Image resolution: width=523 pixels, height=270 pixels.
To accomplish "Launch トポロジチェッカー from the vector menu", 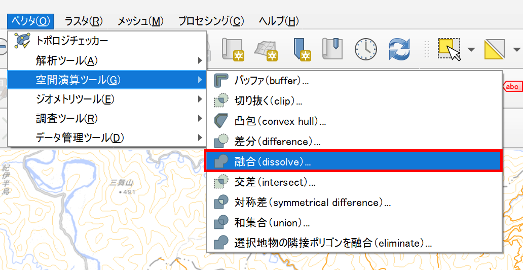I will (x=72, y=41).
